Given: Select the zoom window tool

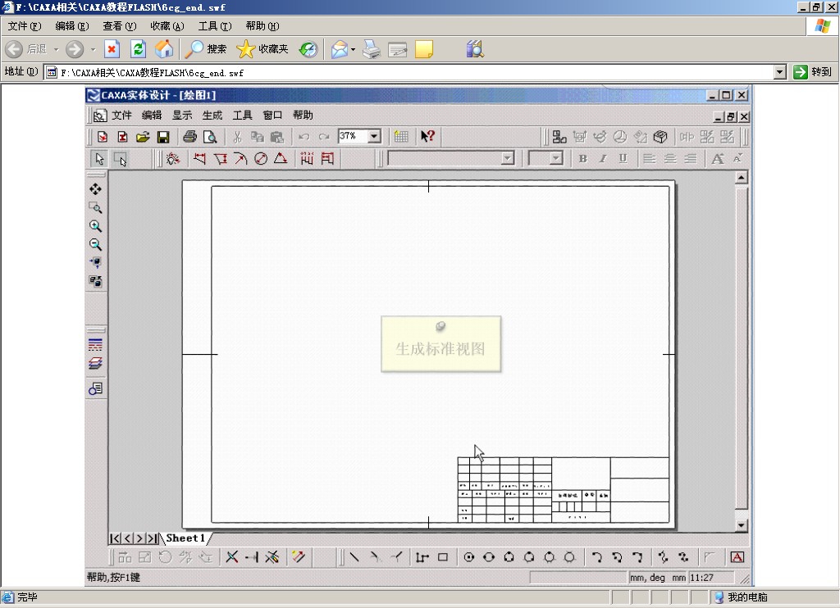Looking at the screenshot, I should [95, 207].
